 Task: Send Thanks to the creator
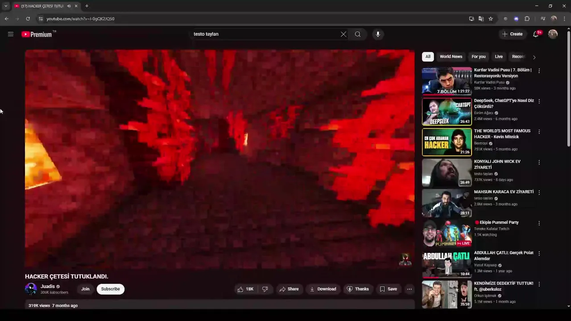[358, 289]
